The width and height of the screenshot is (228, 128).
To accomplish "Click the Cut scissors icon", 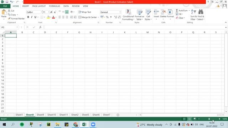I will (x=9, y=11).
